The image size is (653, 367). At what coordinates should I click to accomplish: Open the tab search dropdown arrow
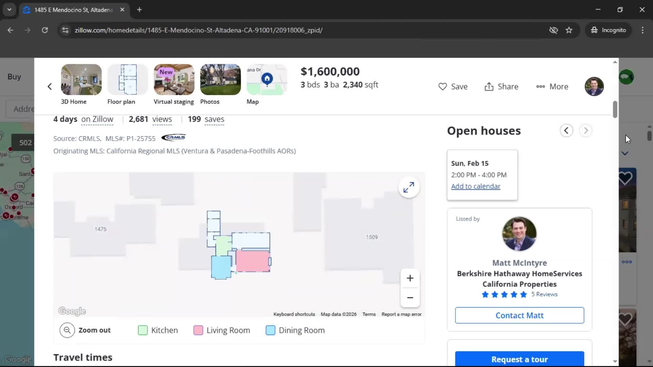(9, 10)
